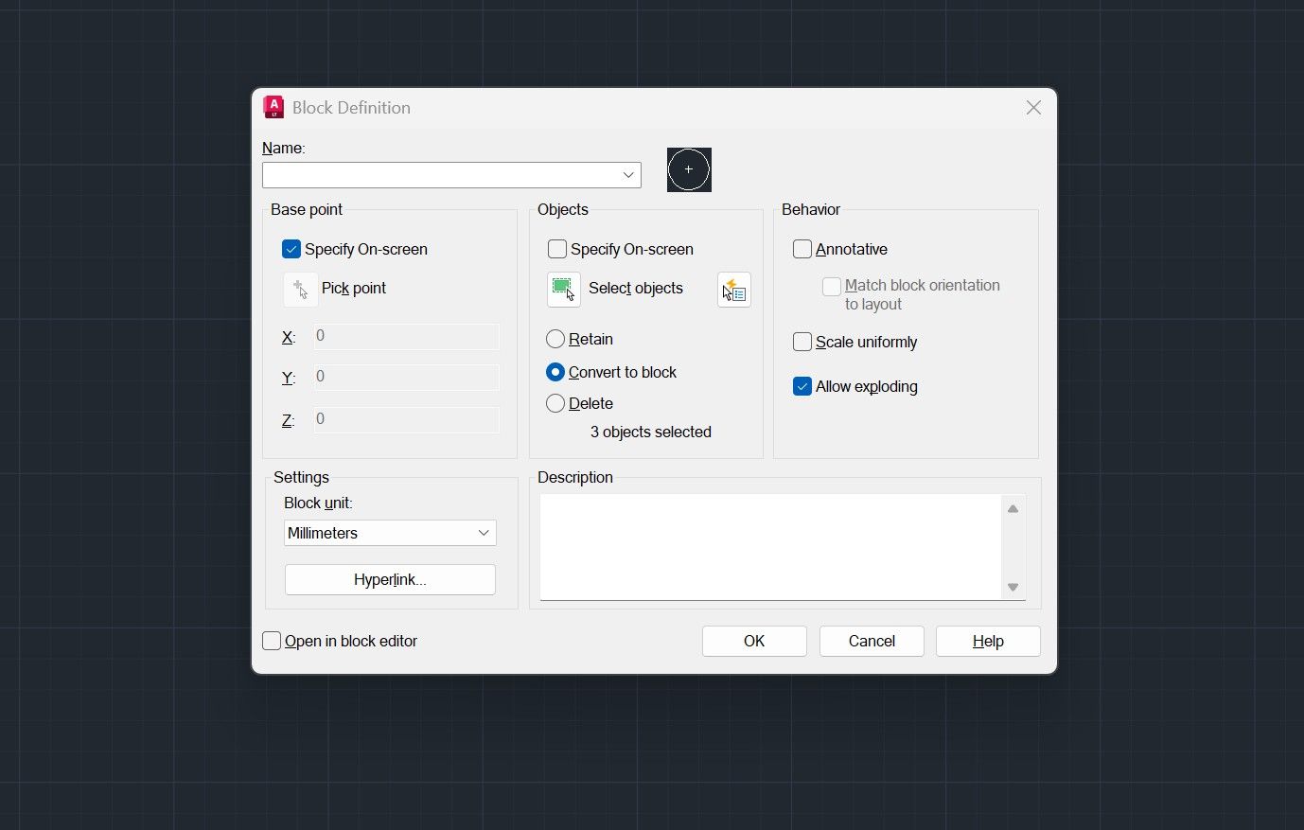
Task: Click the Hyperlink button
Action: point(389,579)
